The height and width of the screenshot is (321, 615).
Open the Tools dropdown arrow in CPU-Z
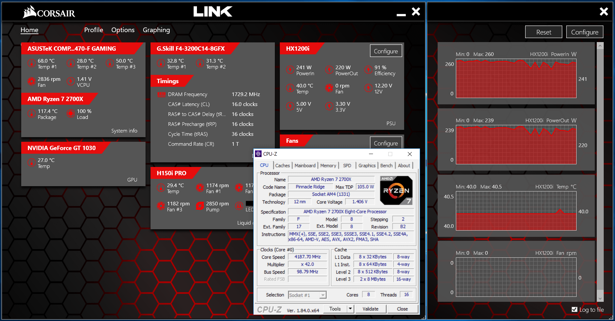coord(350,309)
